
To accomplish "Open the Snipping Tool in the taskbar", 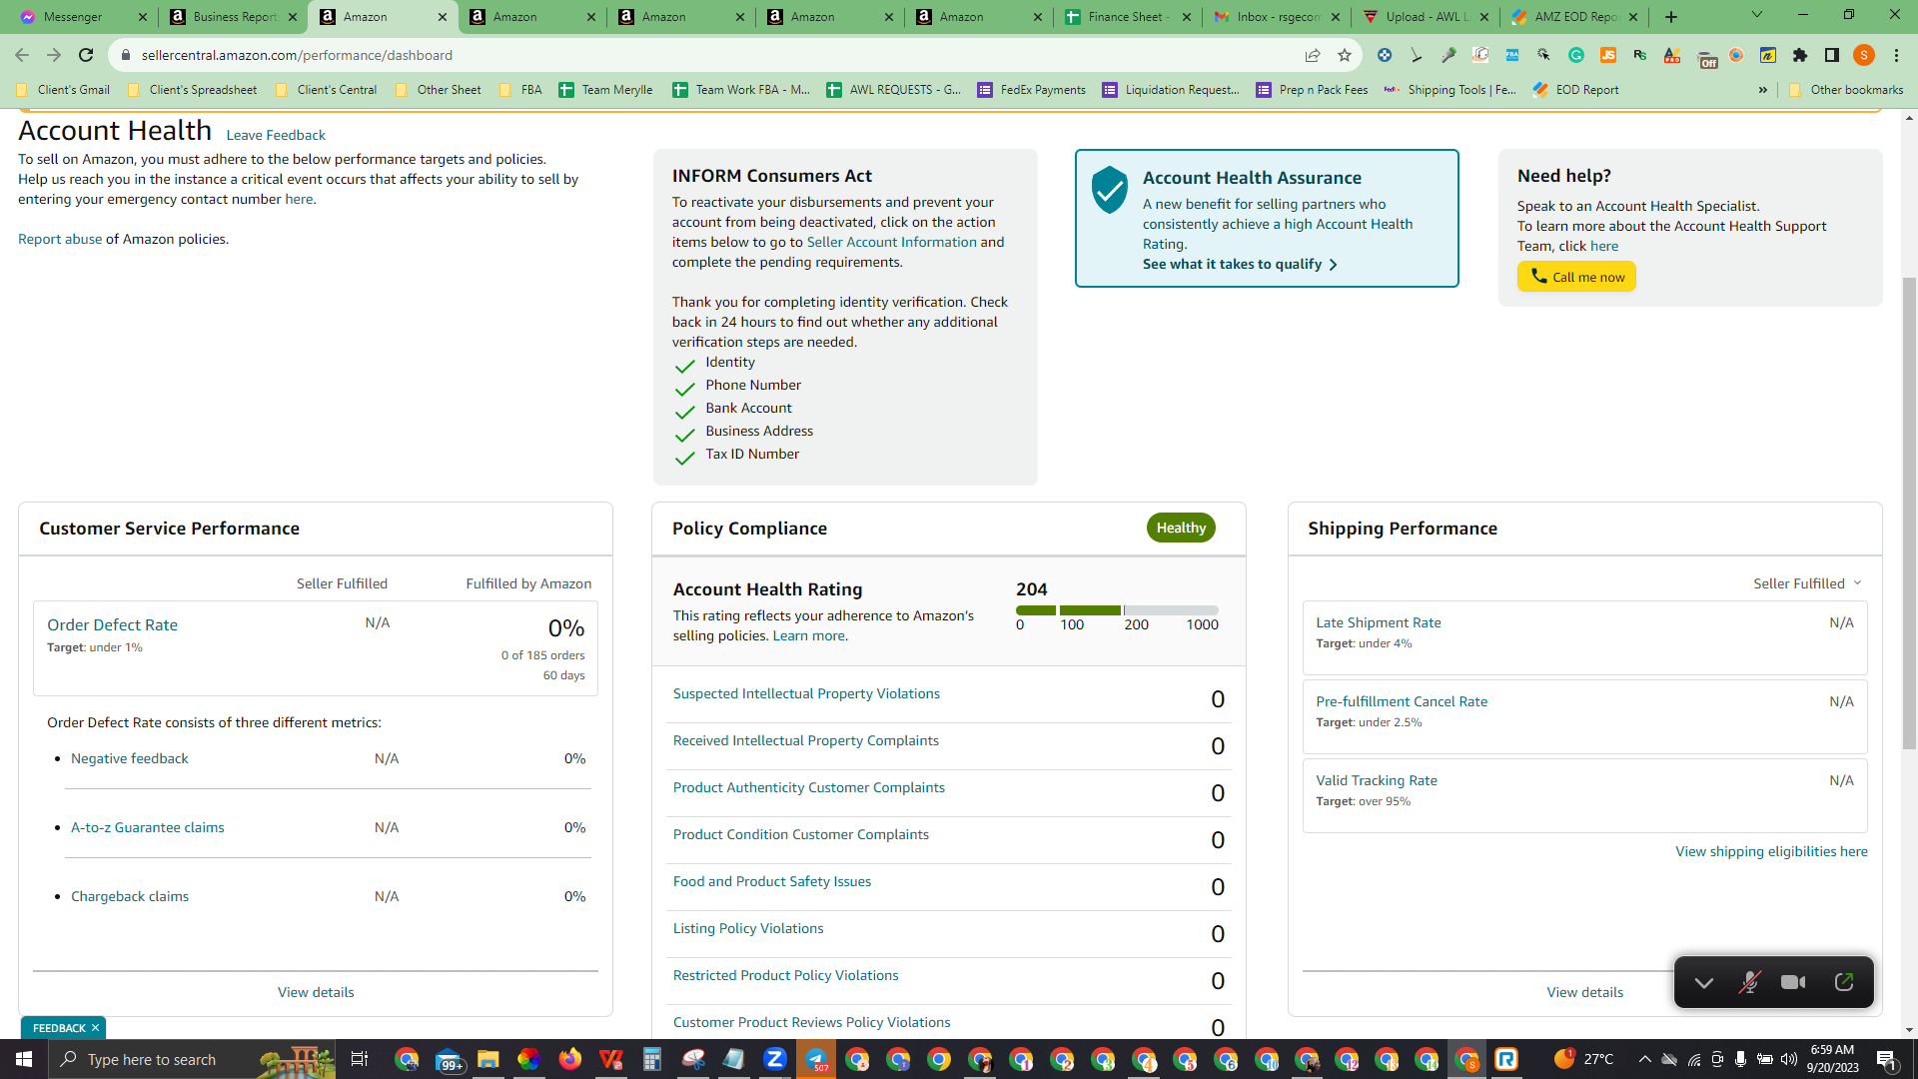I will [x=693, y=1059].
